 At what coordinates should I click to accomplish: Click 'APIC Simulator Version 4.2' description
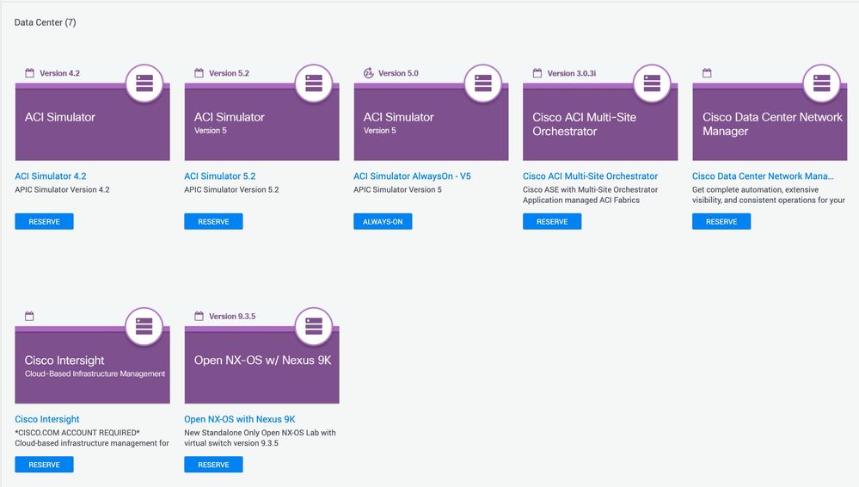click(62, 190)
